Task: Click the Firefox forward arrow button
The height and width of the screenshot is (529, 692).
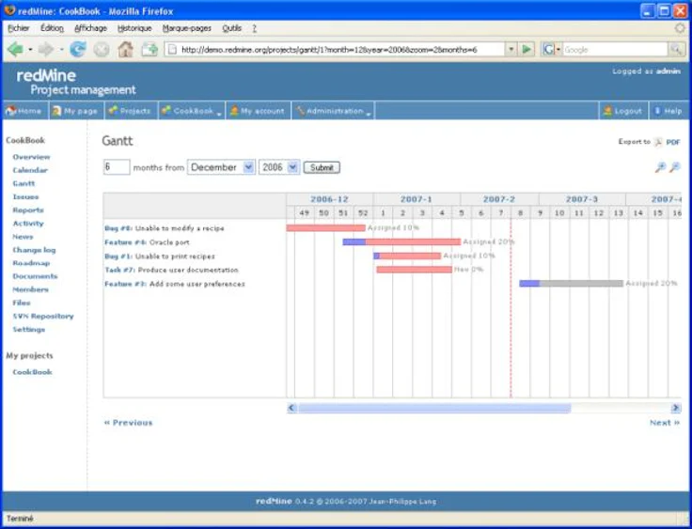Action: [46, 49]
